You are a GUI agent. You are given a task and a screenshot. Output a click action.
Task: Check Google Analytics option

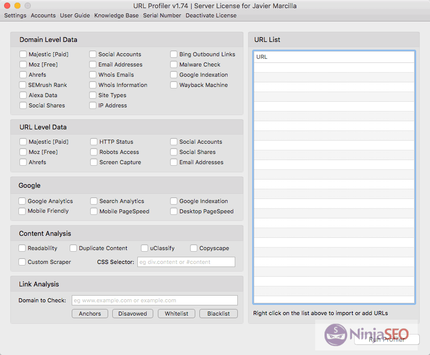coord(22,201)
